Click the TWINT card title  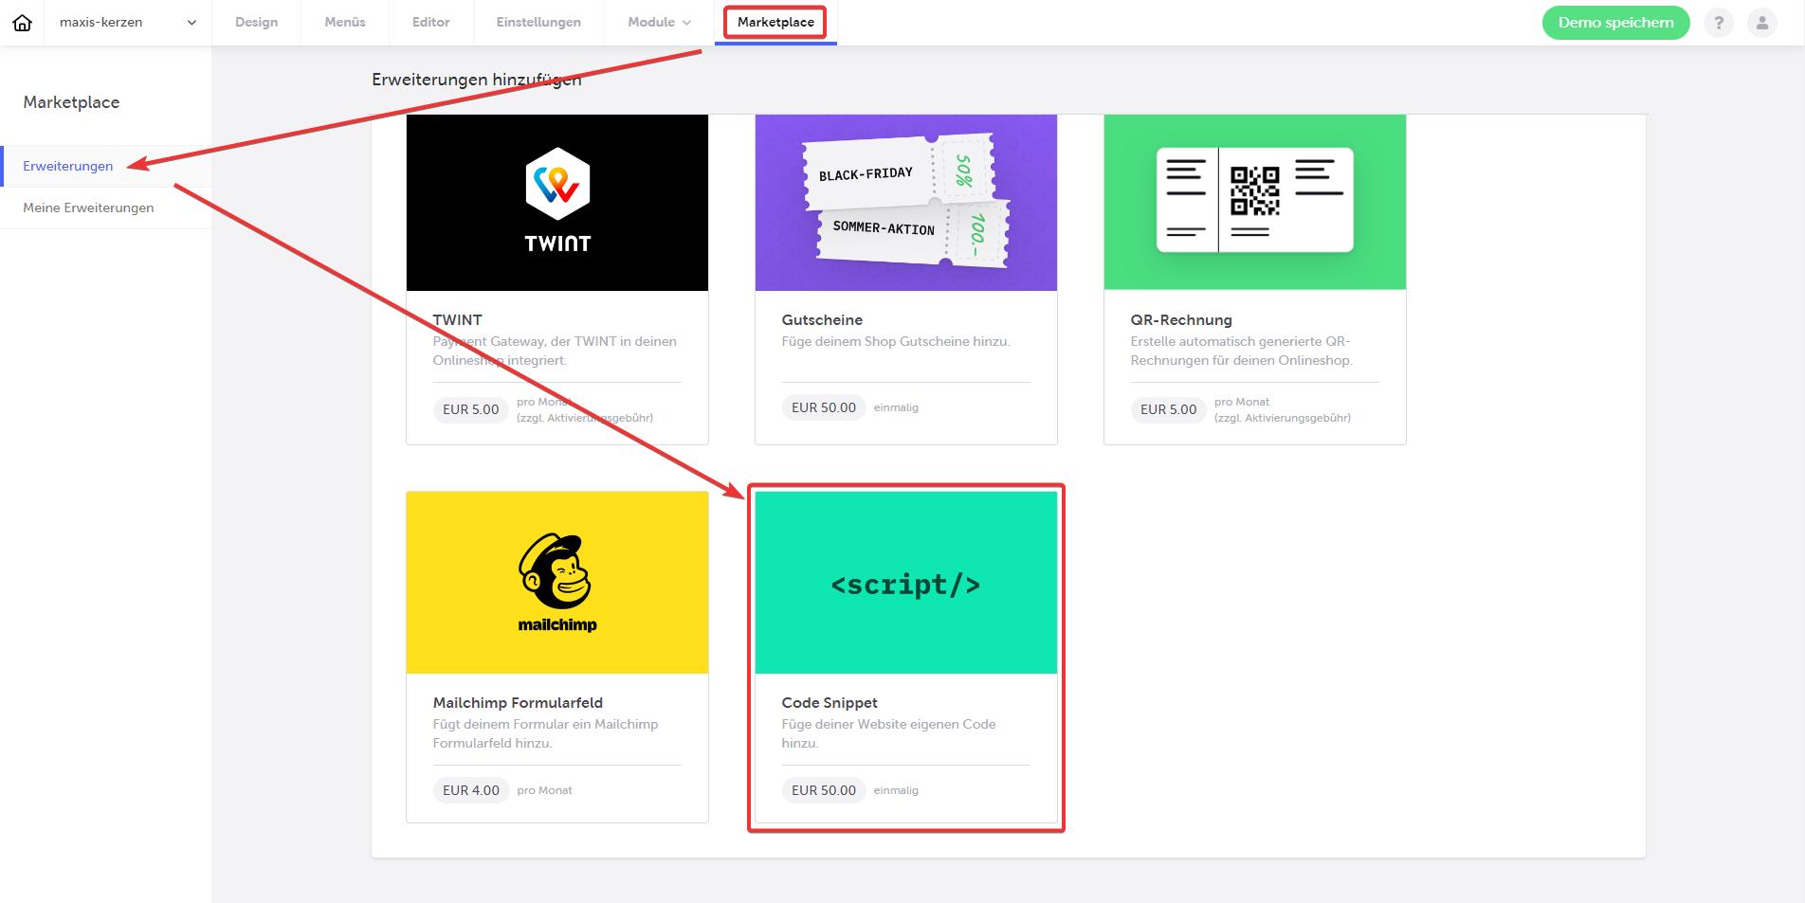[457, 320]
